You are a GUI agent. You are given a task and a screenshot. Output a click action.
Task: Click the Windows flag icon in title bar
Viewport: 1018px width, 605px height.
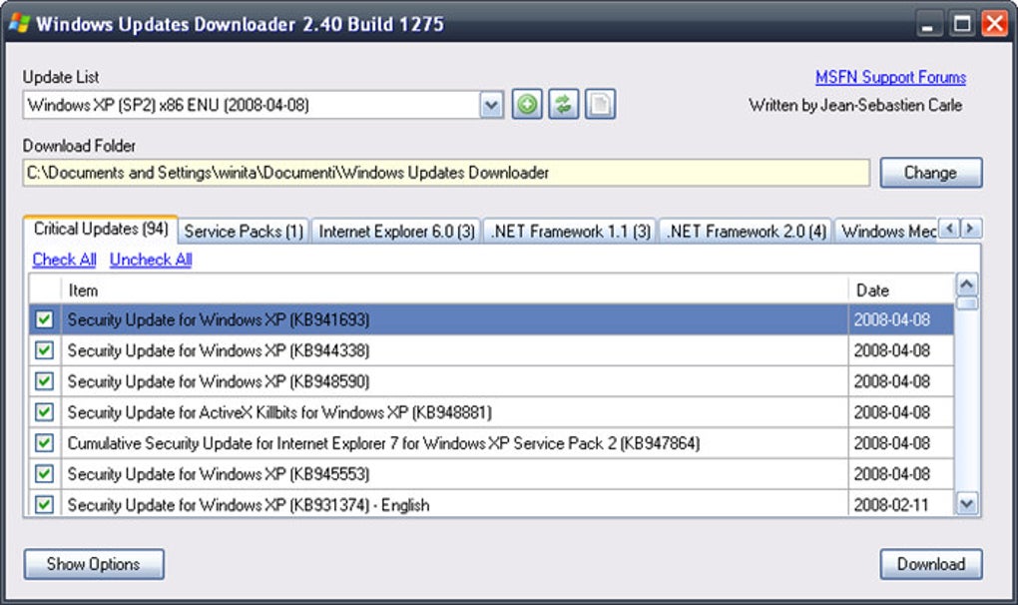tap(20, 24)
